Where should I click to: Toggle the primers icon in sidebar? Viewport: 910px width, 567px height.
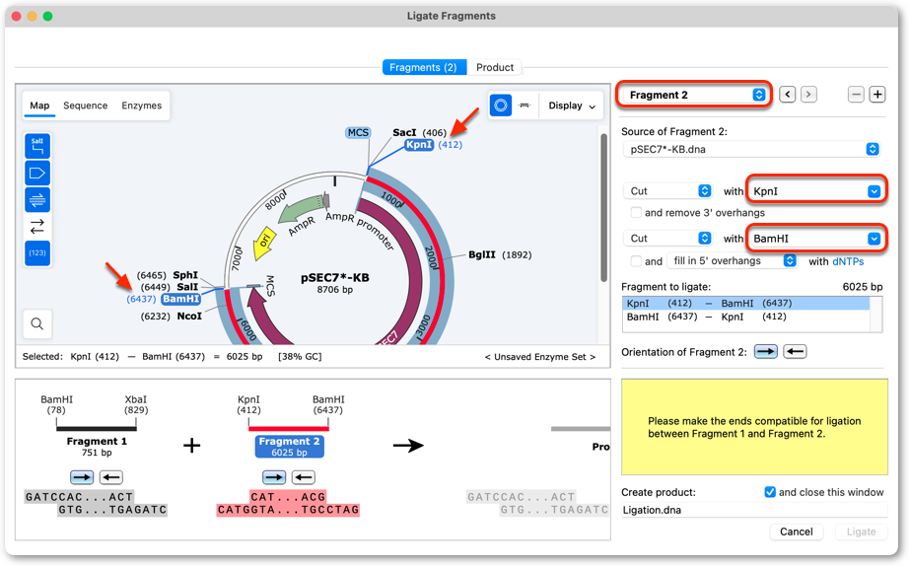(x=37, y=199)
